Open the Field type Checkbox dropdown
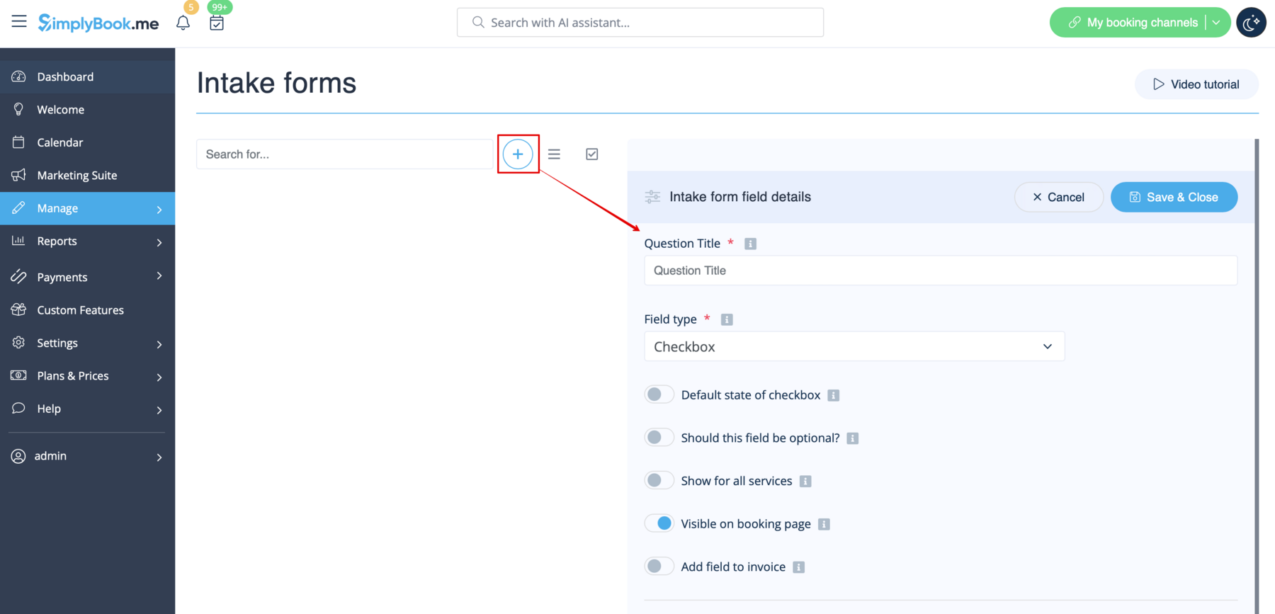Image resolution: width=1275 pixels, height=614 pixels. pos(854,346)
